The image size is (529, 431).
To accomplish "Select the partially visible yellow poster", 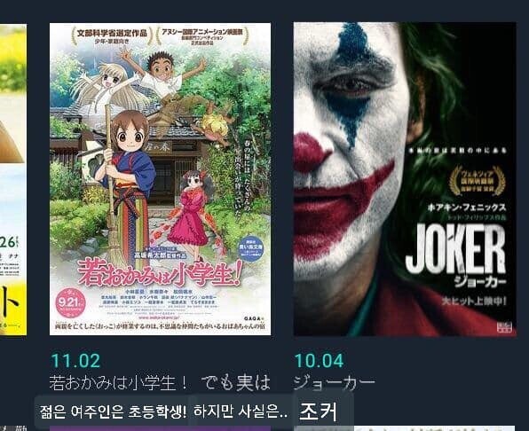I will coord(13,180).
